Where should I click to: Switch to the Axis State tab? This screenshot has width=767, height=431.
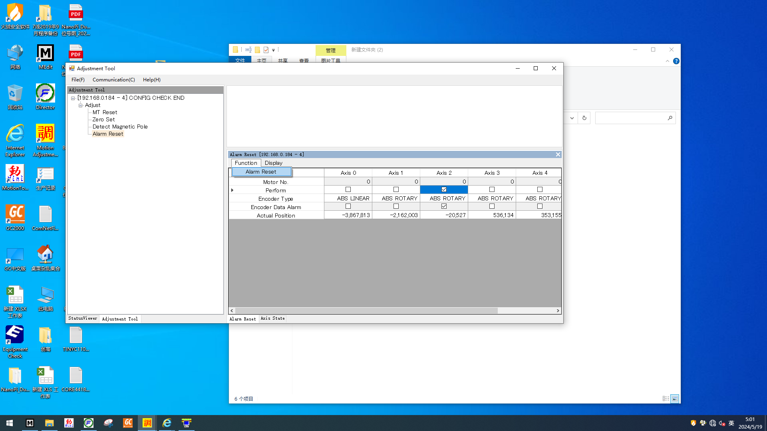[x=272, y=318]
